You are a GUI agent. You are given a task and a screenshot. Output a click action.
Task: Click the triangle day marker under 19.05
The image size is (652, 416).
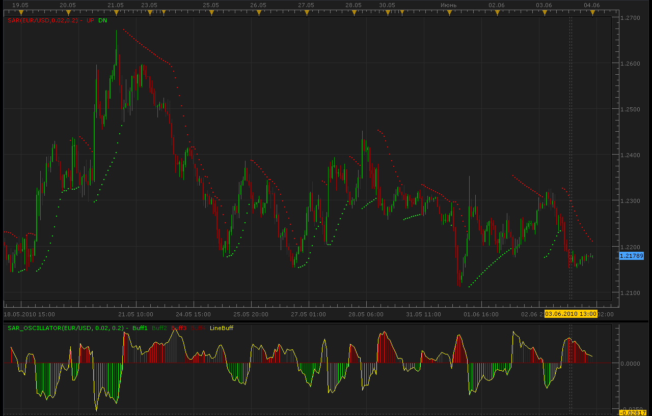pyautogui.click(x=21, y=12)
